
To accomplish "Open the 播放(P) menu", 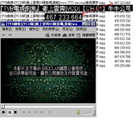I will pos(34,29).
